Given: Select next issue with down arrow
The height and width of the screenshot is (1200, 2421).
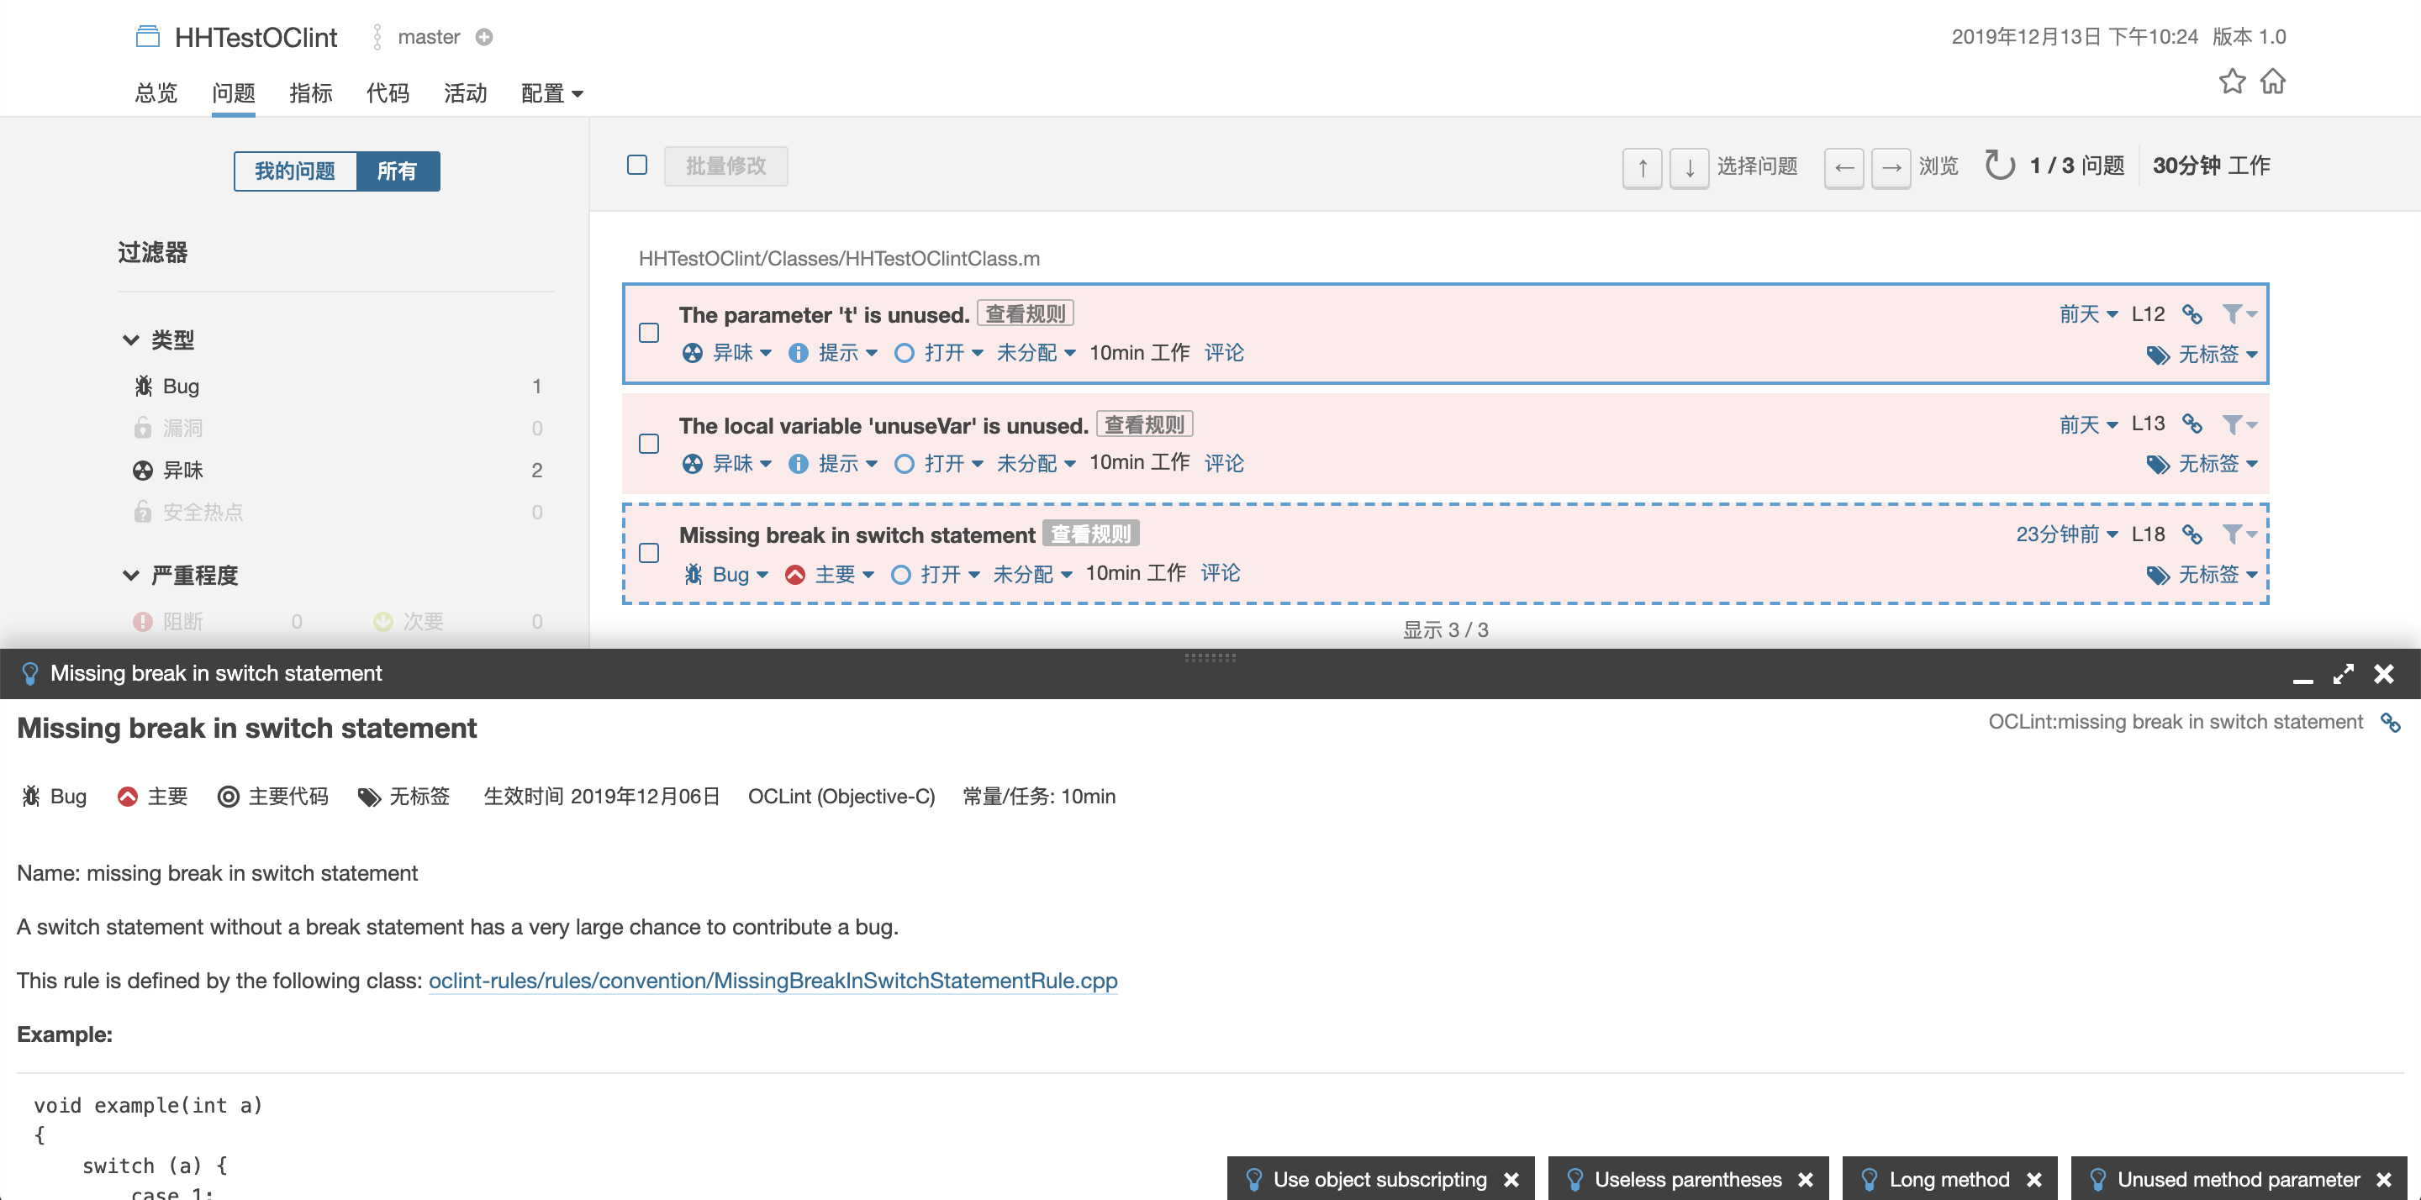Looking at the screenshot, I should [x=1689, y=167].
